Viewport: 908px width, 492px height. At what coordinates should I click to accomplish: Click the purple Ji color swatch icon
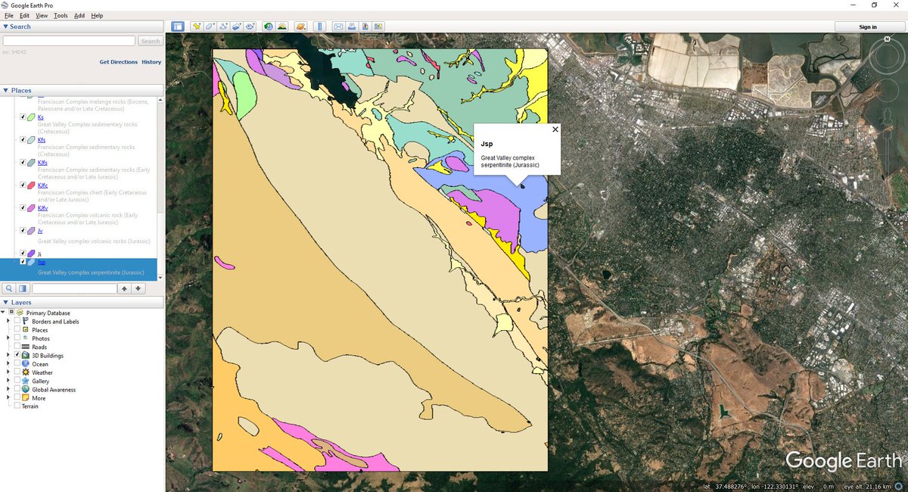pos(32,254)
